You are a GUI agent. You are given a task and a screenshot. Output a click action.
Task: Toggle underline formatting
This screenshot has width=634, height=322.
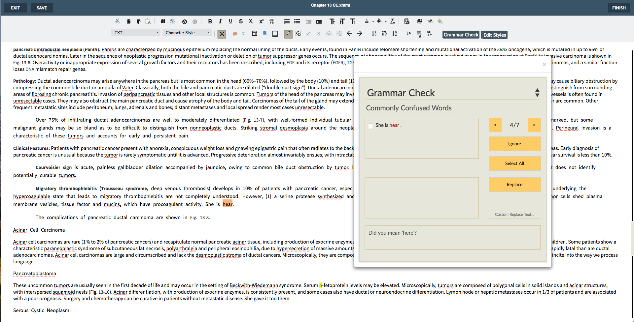pyautogui.click(x=230, y=21)
